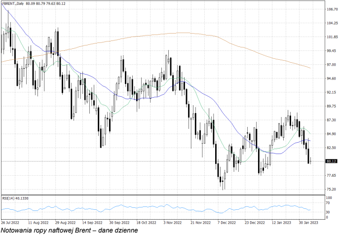The image size is (339, 235).
Task: Select the 30 Sep 2022 date marker
Action: point(118,223)
